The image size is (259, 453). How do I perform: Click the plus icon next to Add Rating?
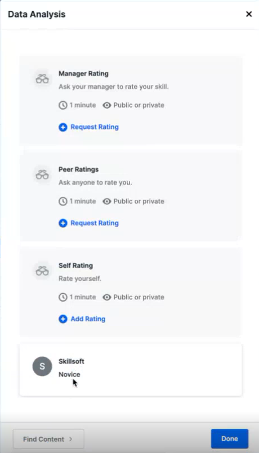click(x=62, y=319)
